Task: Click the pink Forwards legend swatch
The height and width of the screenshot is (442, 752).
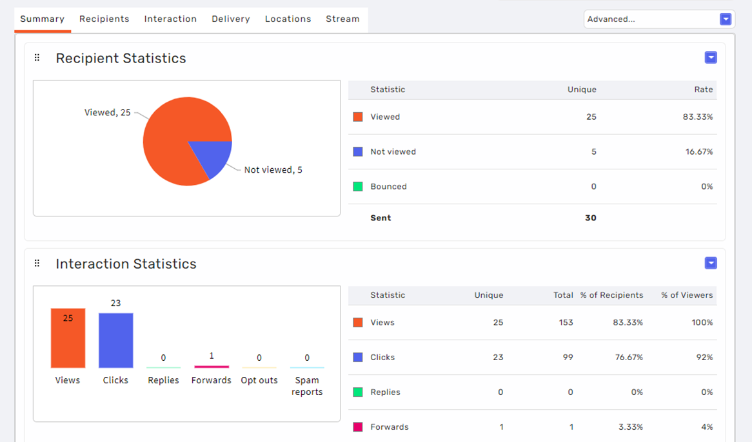Action: [x=358, y=427]
